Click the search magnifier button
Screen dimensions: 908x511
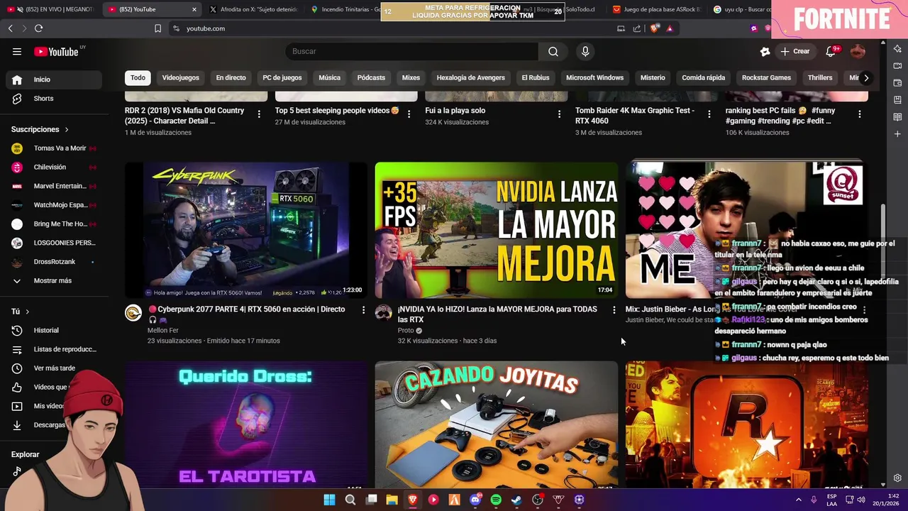click(553, 51)
